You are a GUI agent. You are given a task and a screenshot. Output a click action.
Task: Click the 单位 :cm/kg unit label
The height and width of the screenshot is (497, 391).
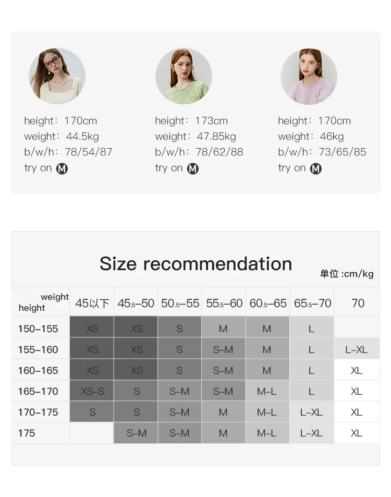[347, 274]
